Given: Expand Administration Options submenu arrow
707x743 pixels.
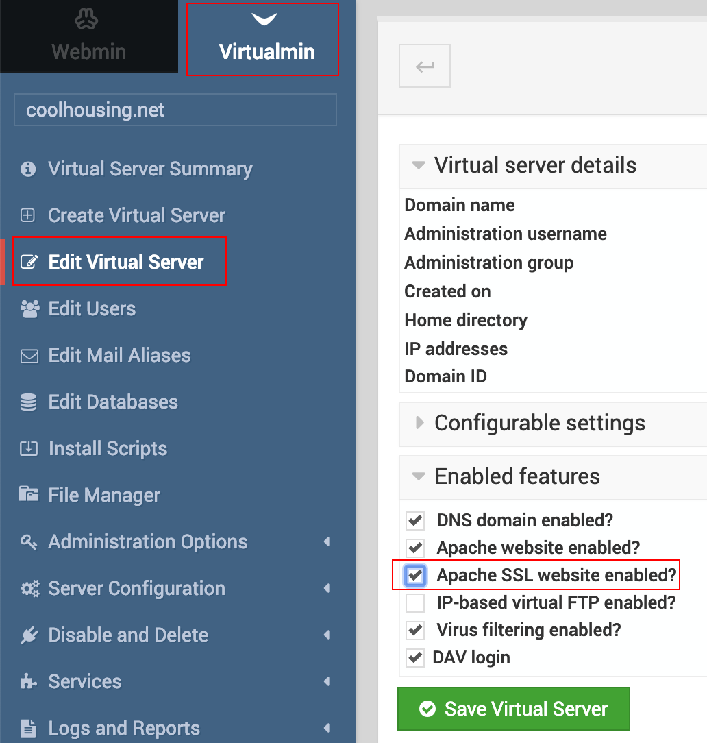Looking at the screenshot, I should [x=327, y=541].
